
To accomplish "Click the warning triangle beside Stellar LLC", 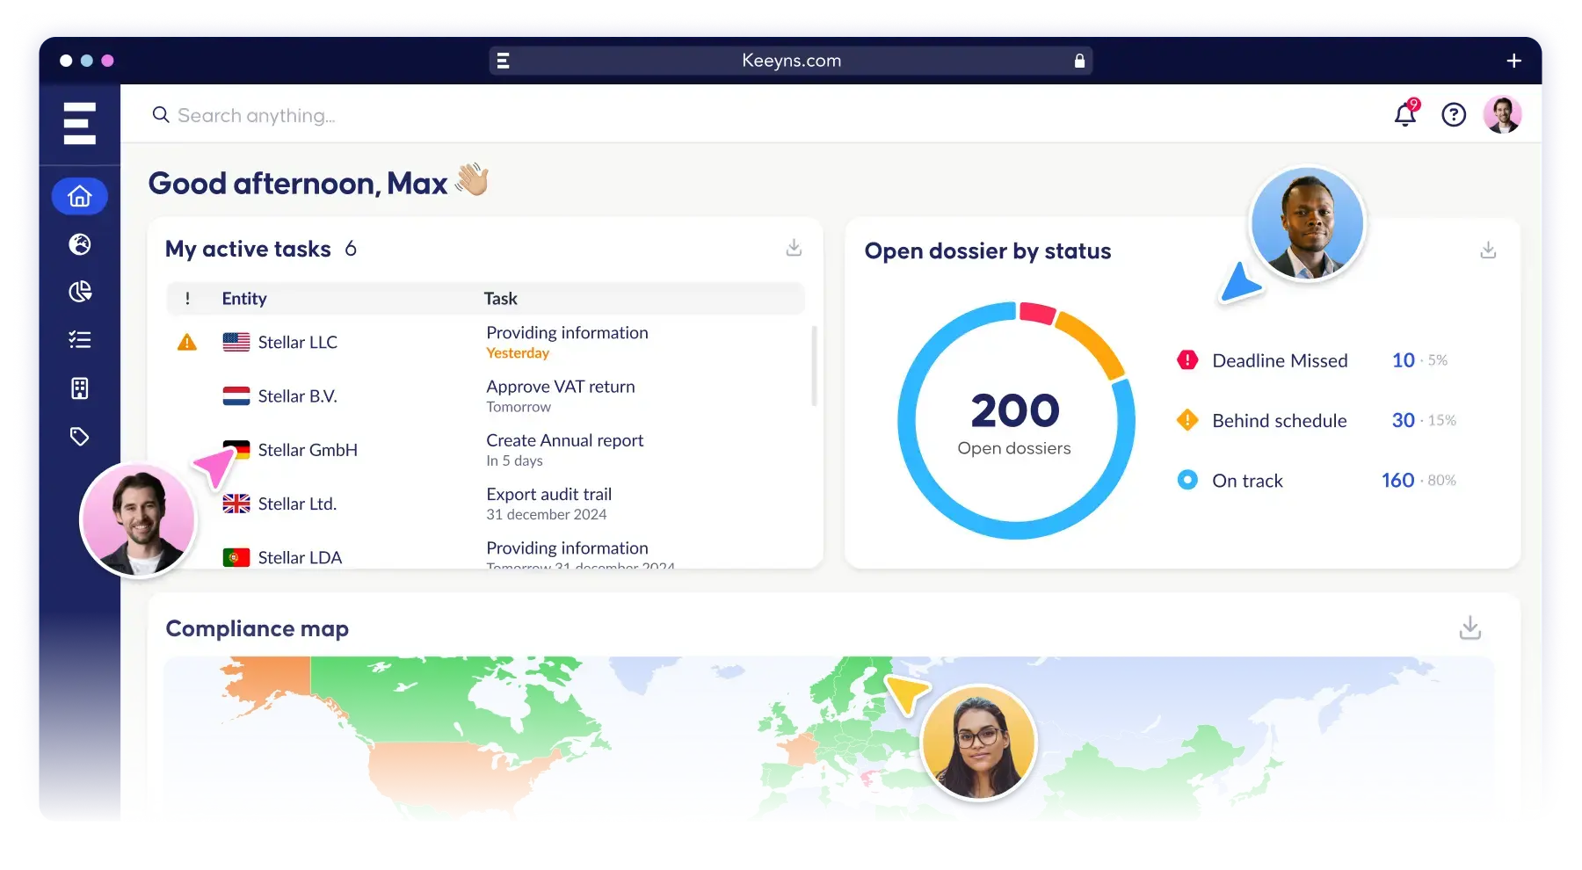I will click(x=187, y=342).
